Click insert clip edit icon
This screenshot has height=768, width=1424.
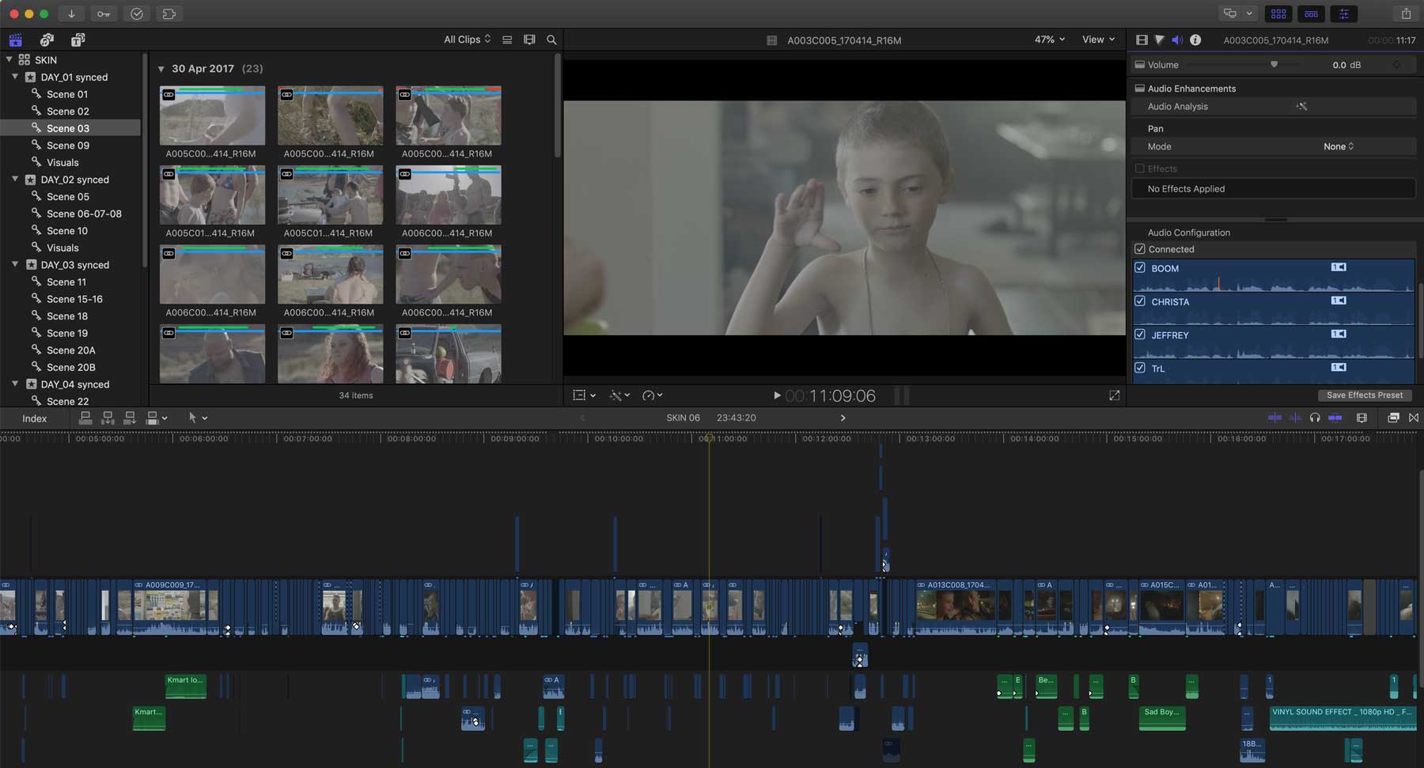[108, 418]
